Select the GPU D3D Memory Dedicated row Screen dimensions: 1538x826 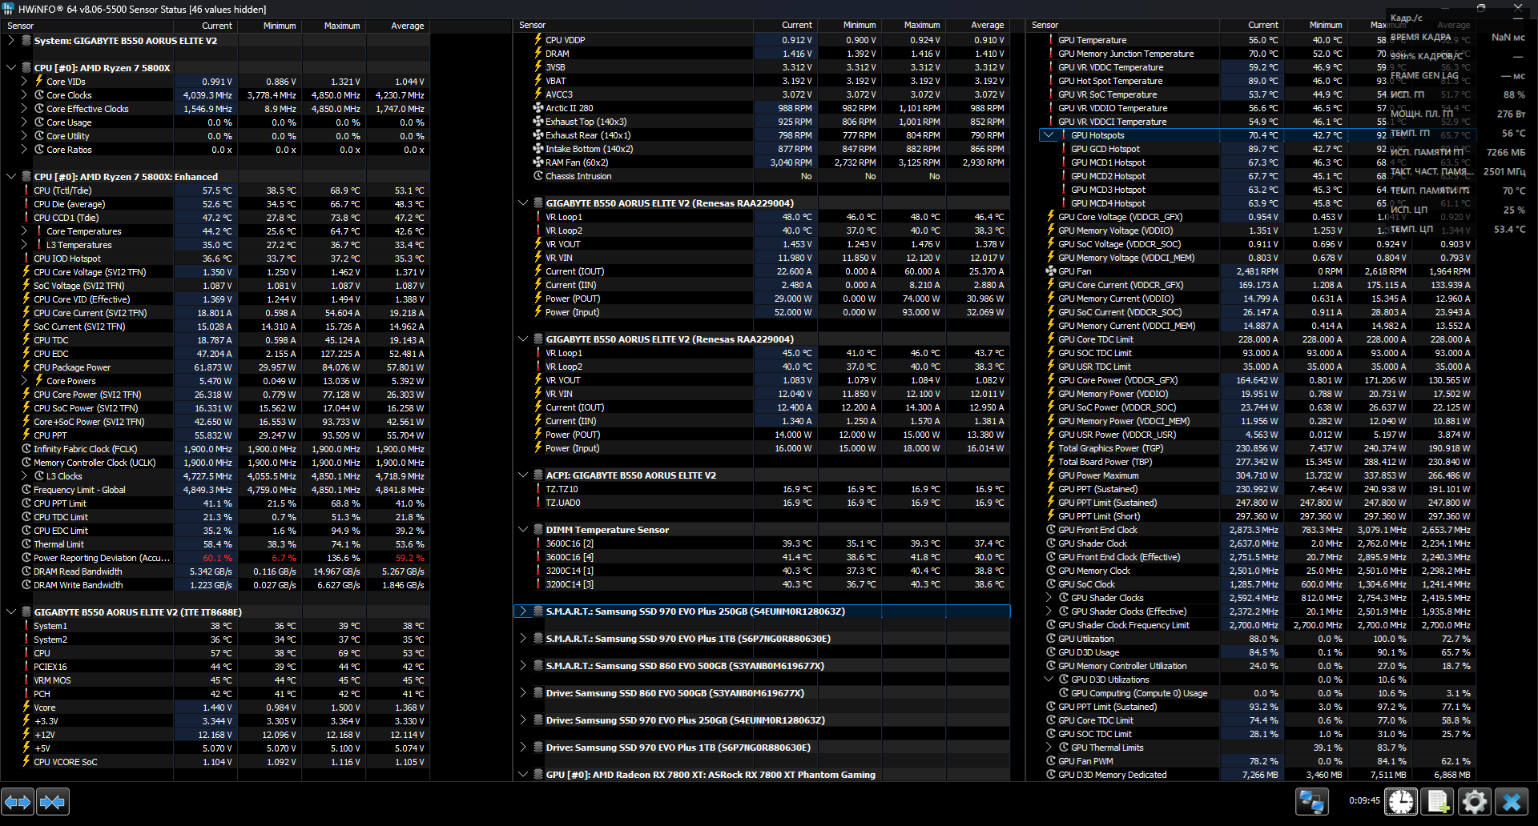click(1250, 775)
